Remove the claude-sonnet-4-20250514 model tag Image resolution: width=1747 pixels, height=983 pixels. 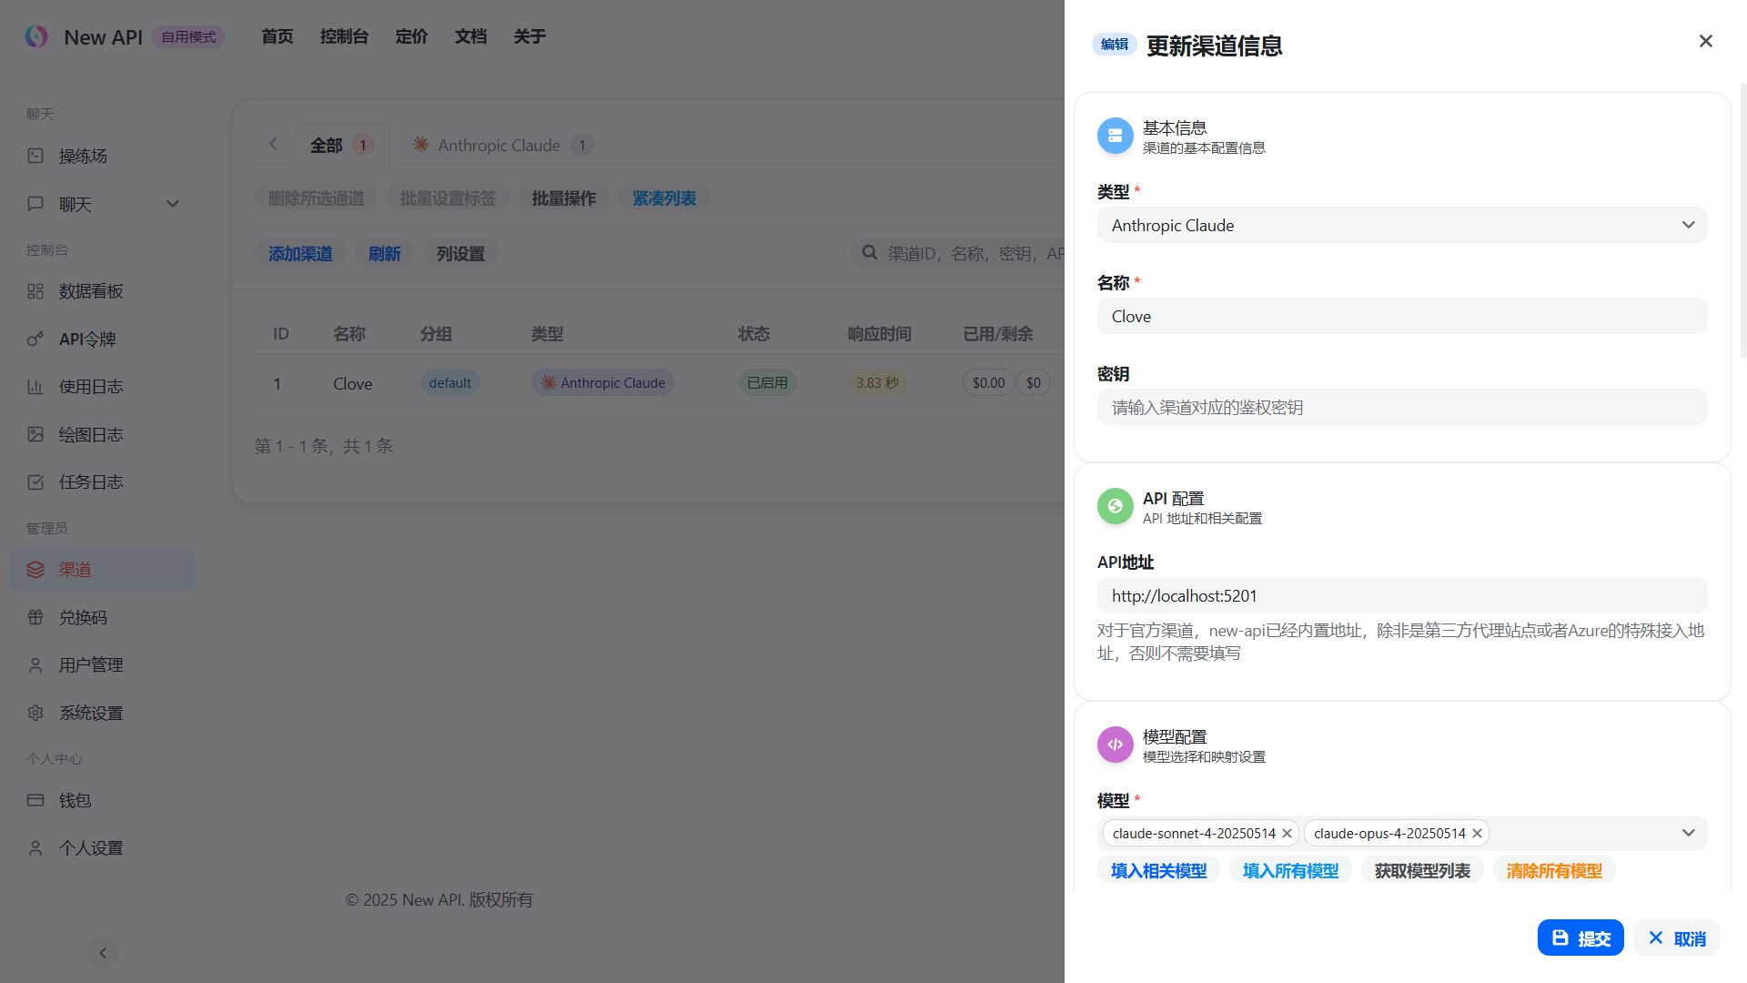click(1287, 834)
